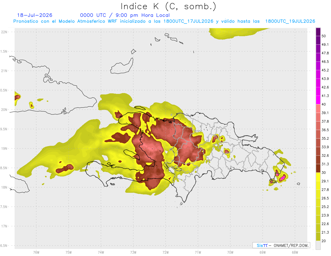Image resolution: width=331 pixels, height=256 pixels.
Task: Click the 68W longitude label
Action: pyautogui.click(x=295, y=252)
